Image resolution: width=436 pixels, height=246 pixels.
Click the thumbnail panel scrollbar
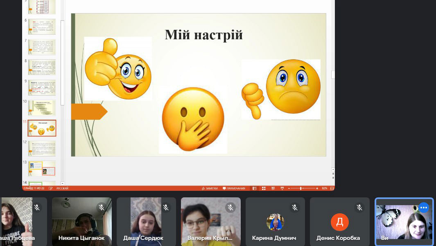point(62,63)
